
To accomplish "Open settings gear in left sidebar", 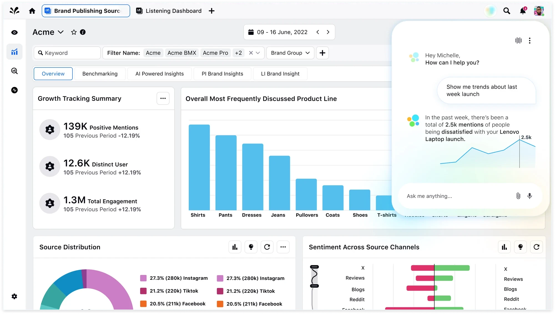I will [14, 296].
